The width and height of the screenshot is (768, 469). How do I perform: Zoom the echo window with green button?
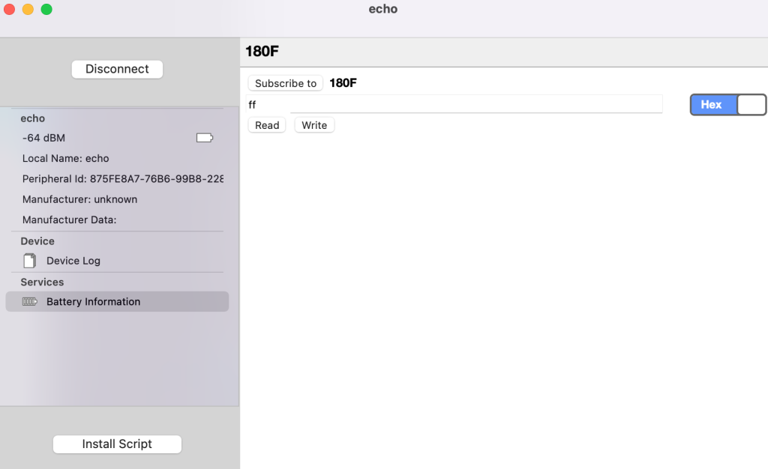point(46,9)
